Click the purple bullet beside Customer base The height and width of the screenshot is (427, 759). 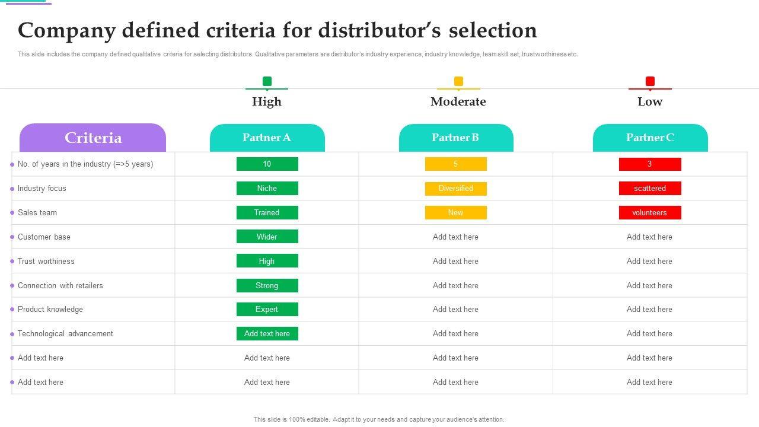12,237
